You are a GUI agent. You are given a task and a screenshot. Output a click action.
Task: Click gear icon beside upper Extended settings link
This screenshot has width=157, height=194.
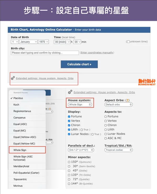coord(13,78)
